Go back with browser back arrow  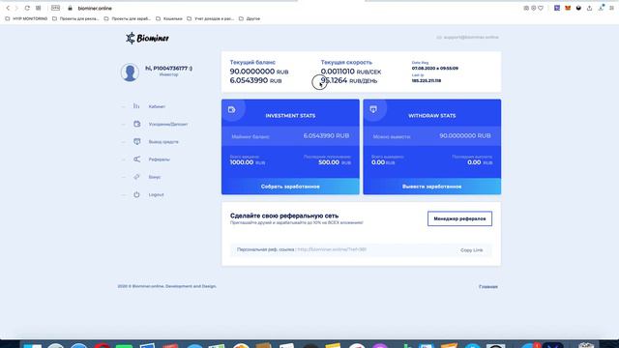pyautogui.click(x=8, y=8)
